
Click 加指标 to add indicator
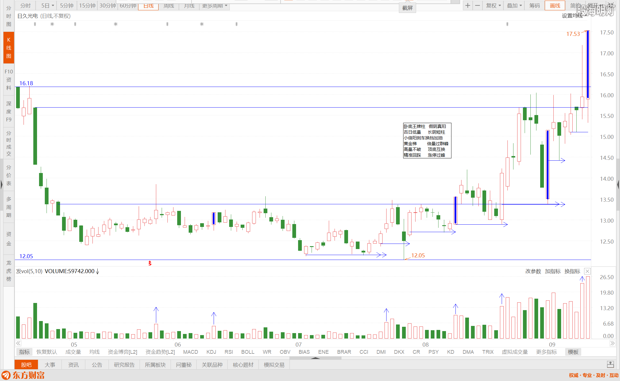[553, 271]
